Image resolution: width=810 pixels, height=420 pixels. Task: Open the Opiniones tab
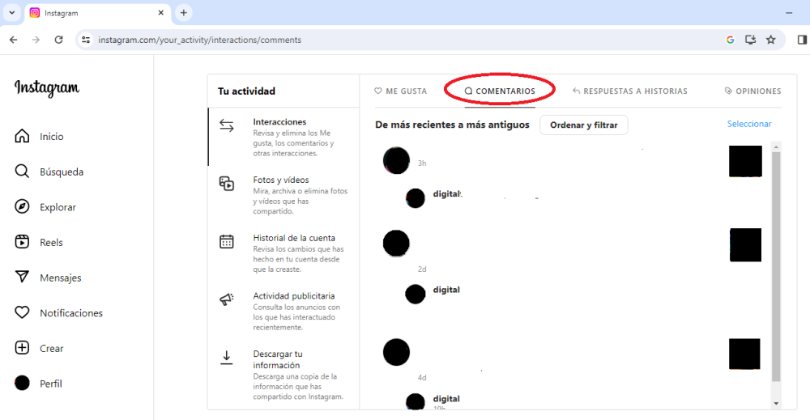pos(752,91)
